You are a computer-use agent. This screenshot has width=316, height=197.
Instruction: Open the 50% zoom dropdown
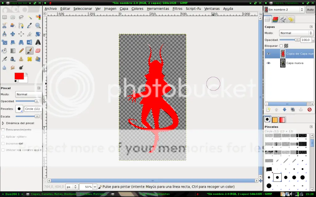click(x=95, y=187)
